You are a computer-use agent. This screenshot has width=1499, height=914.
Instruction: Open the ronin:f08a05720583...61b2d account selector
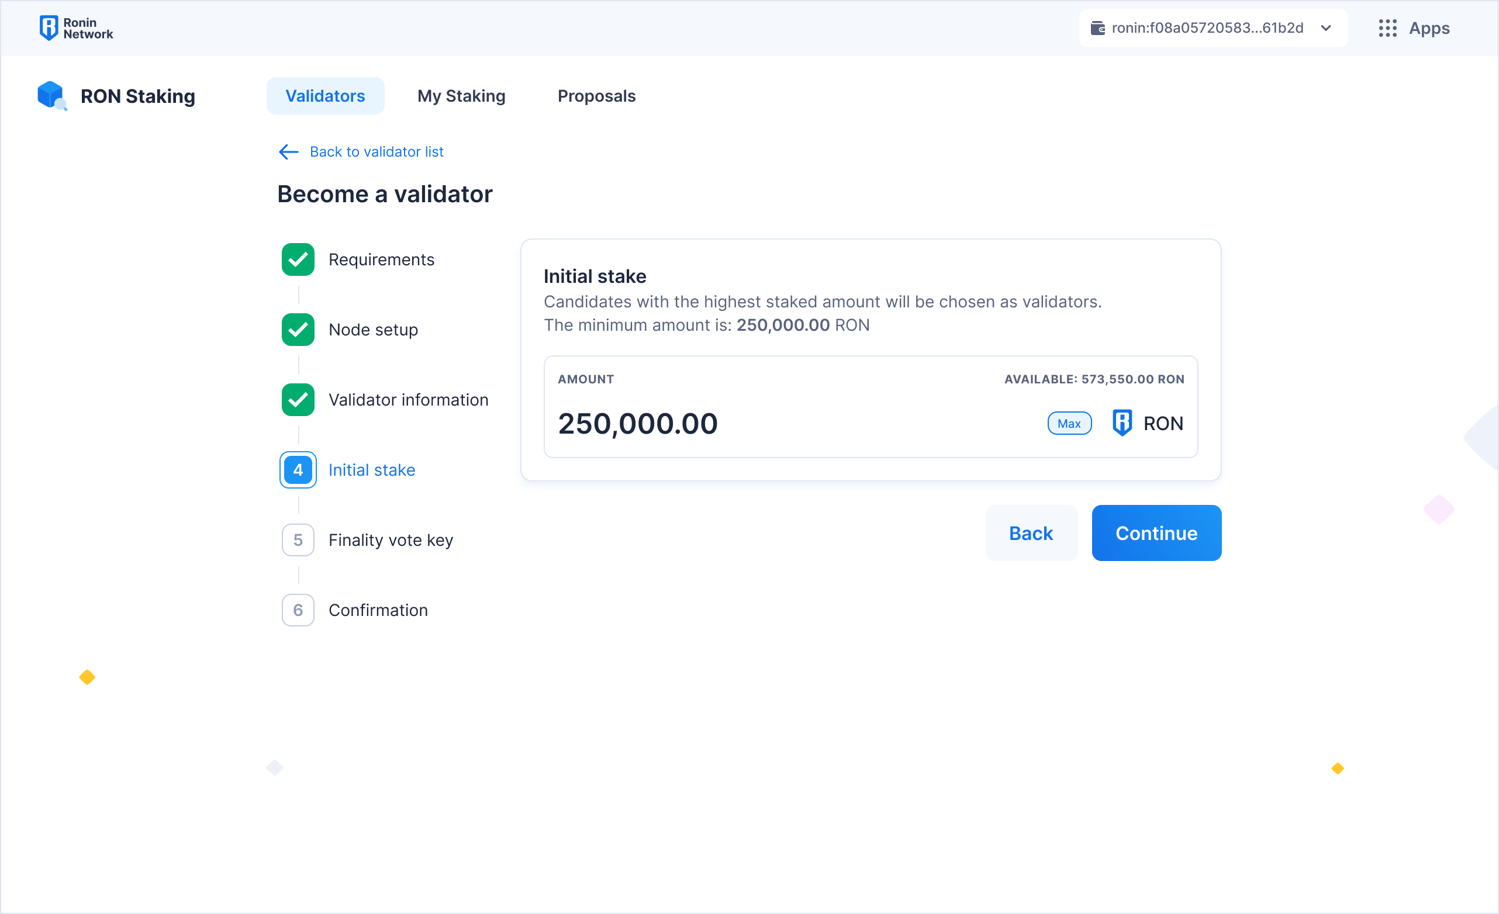pos(1213,28)
